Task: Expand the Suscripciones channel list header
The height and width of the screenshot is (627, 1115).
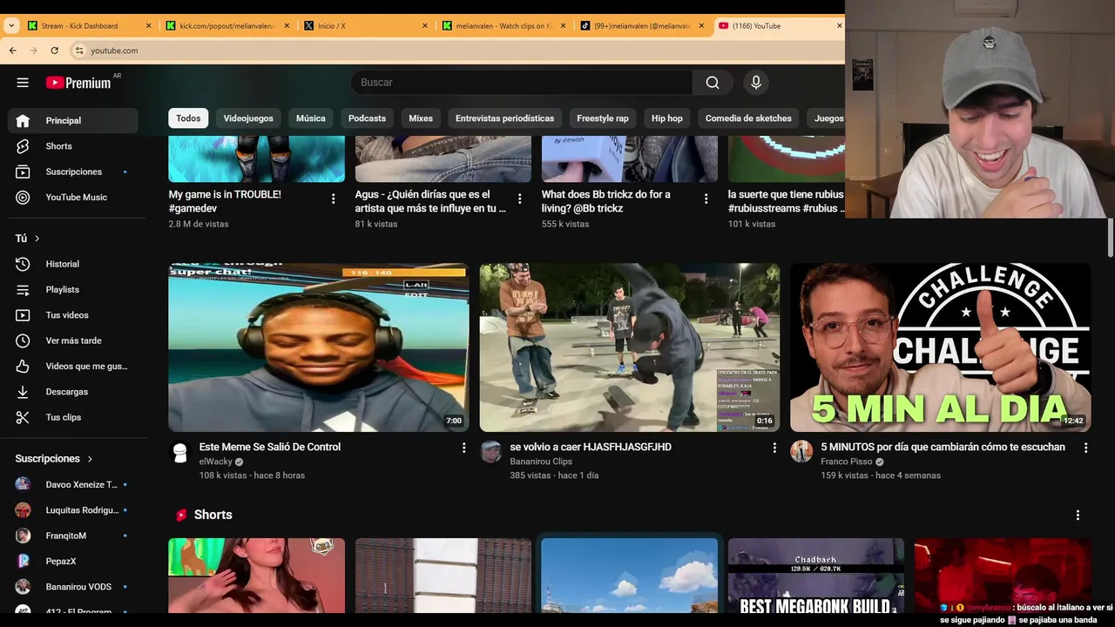Action: tap(54, 458)
